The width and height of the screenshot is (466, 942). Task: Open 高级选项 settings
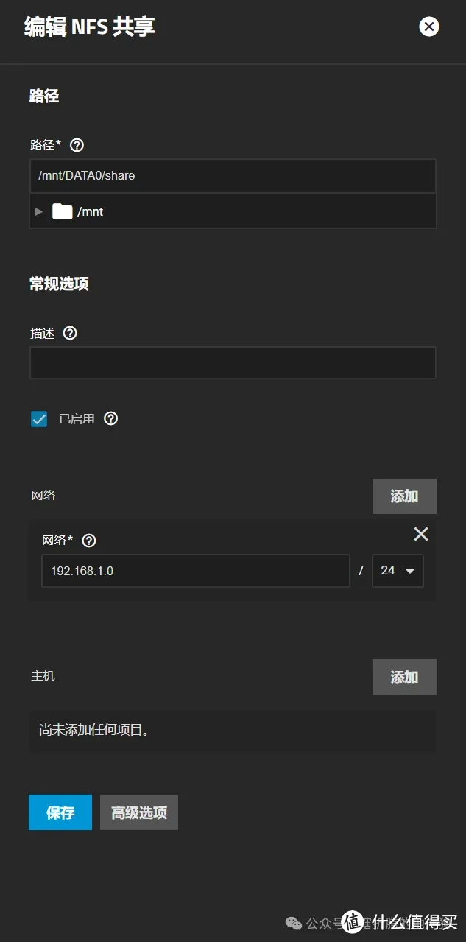click(x=138, y=812)
